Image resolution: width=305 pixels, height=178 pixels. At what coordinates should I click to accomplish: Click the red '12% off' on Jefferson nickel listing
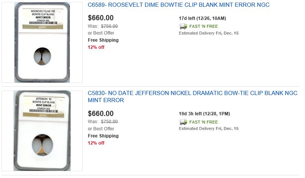(96, 143)
